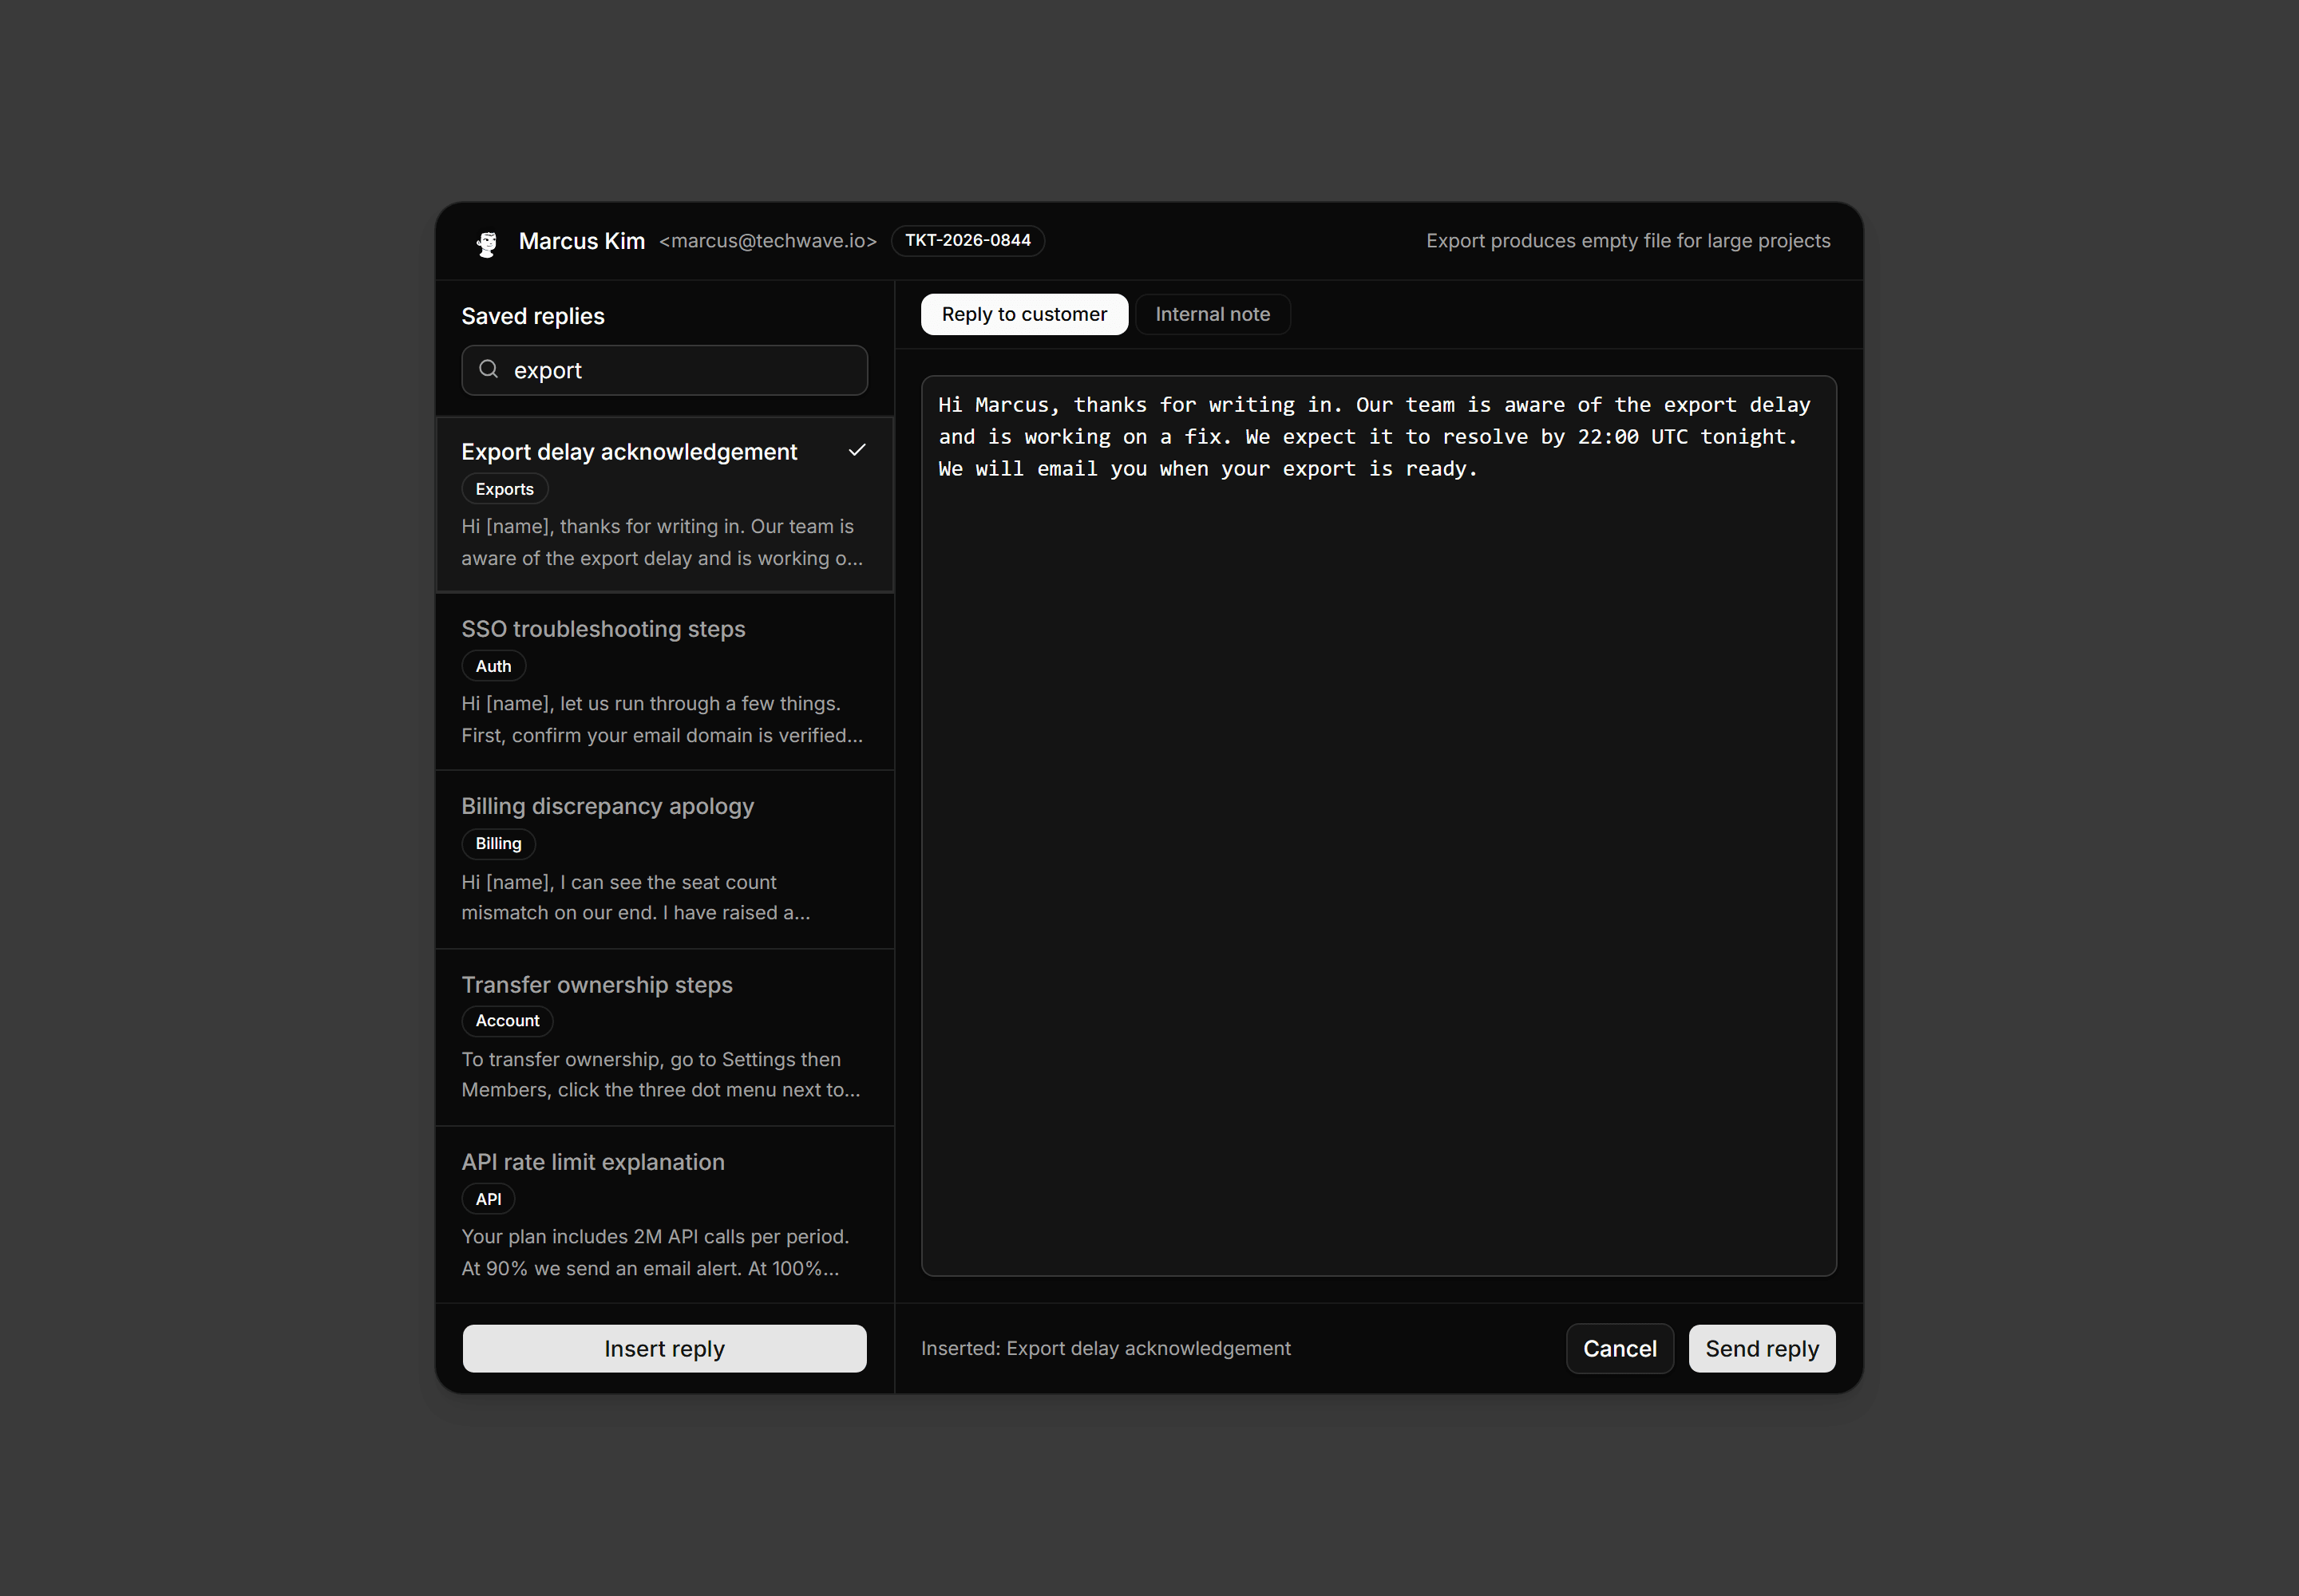The height and width of the screenshot is (1596, 2299).
Task: Click the SSO reply preview text
Action: pyautogui.click(x=661, y=719)
